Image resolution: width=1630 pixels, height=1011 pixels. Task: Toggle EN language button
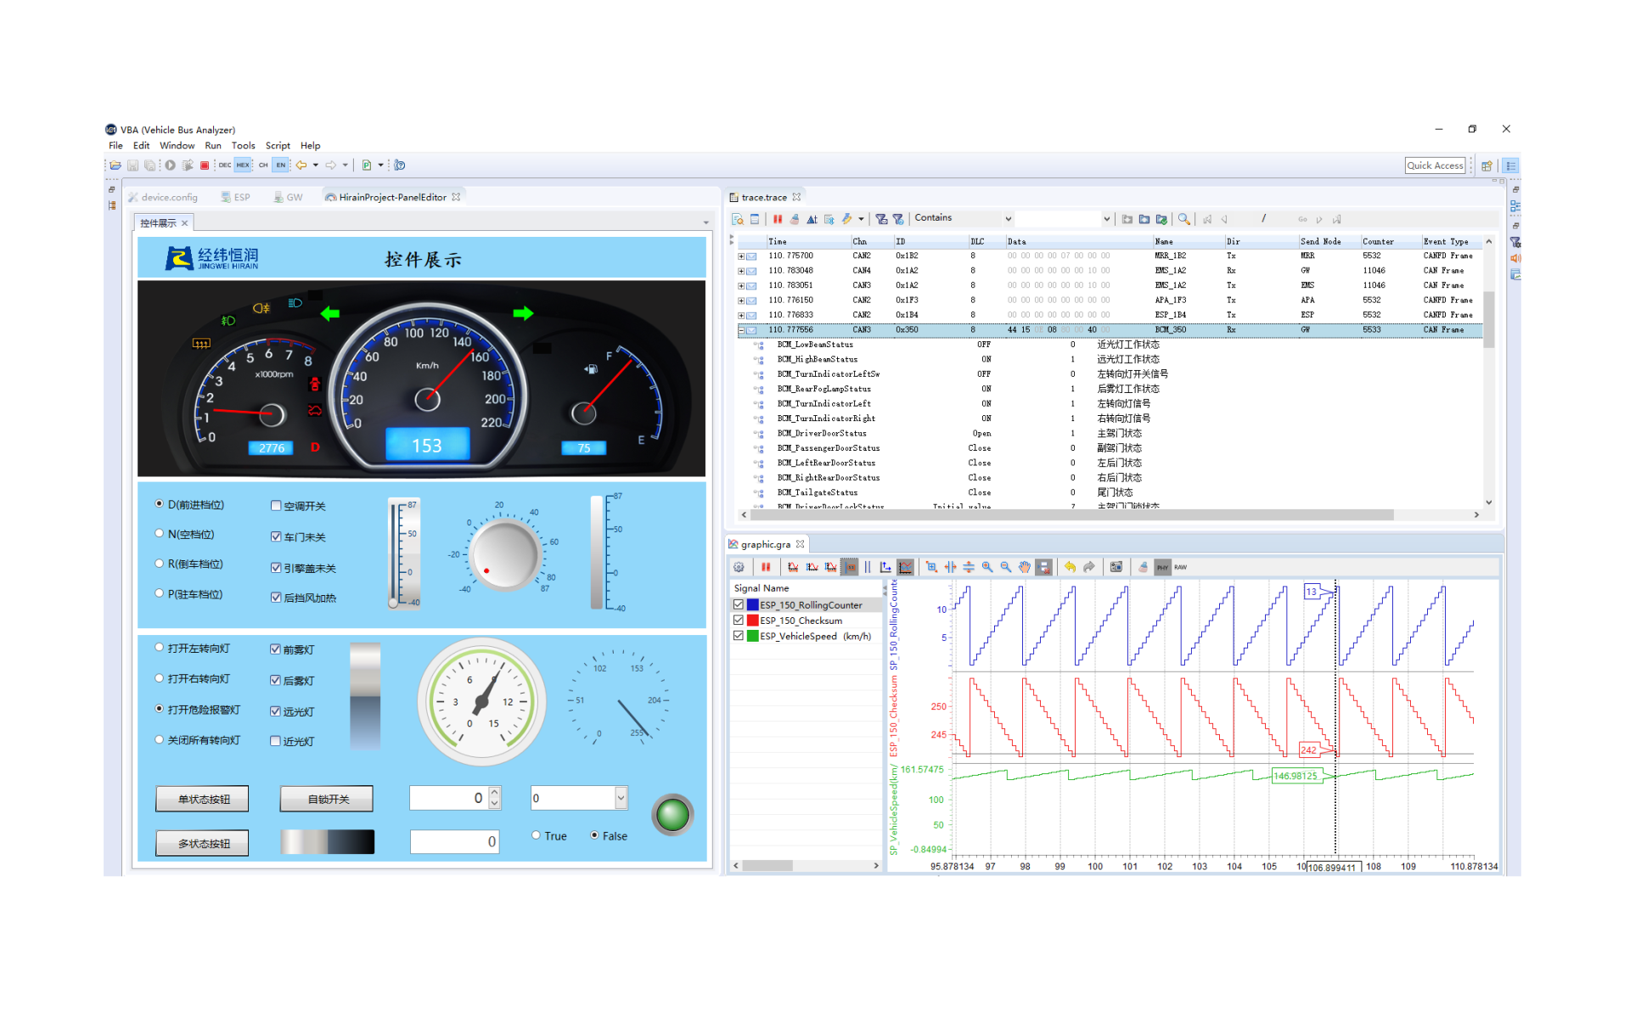281,166
